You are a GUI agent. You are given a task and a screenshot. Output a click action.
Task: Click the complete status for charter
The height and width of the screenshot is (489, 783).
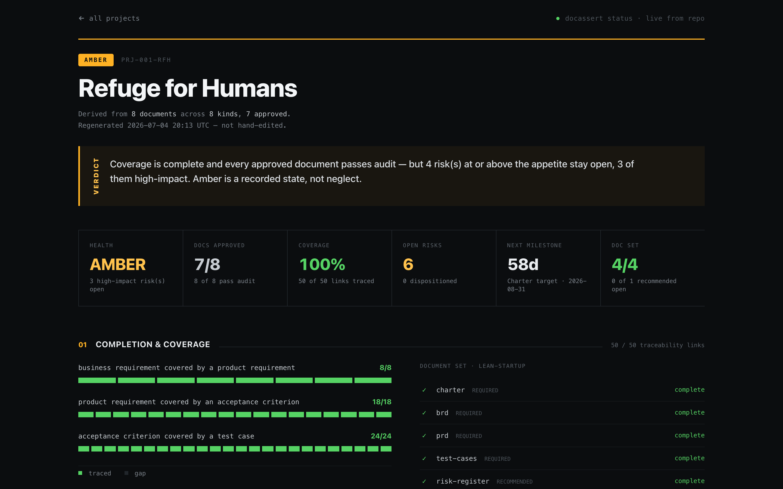(x=689, y=390)
